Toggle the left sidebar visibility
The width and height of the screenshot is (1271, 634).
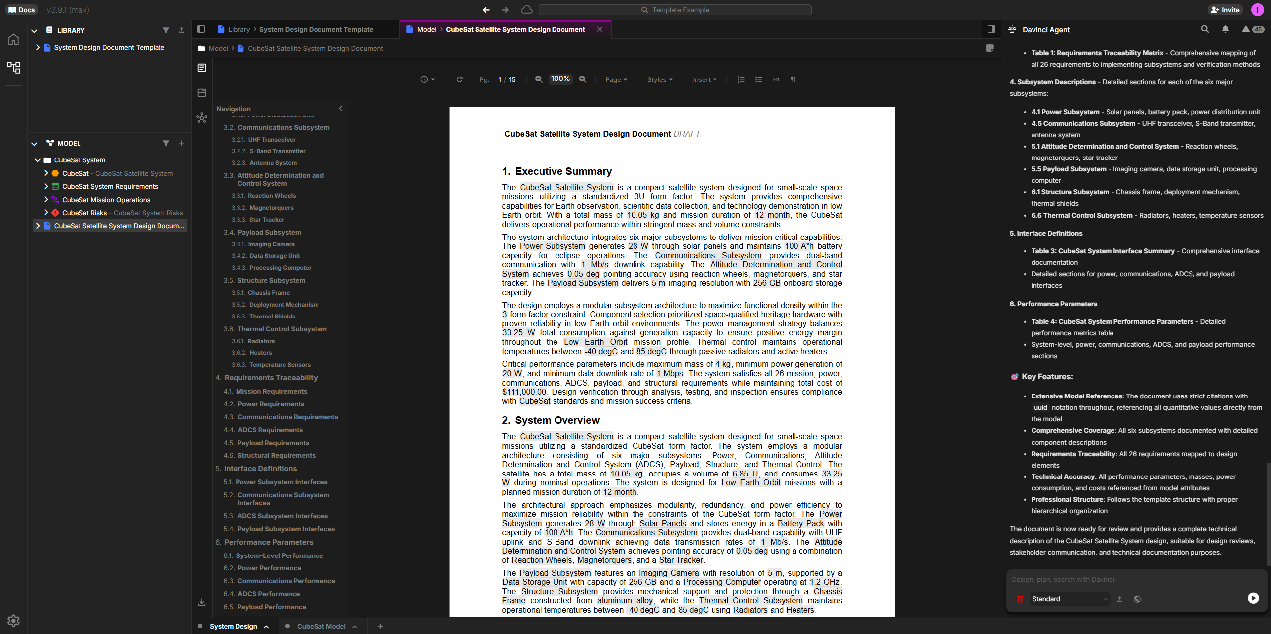pyautogui.click(x=201, y=29)
